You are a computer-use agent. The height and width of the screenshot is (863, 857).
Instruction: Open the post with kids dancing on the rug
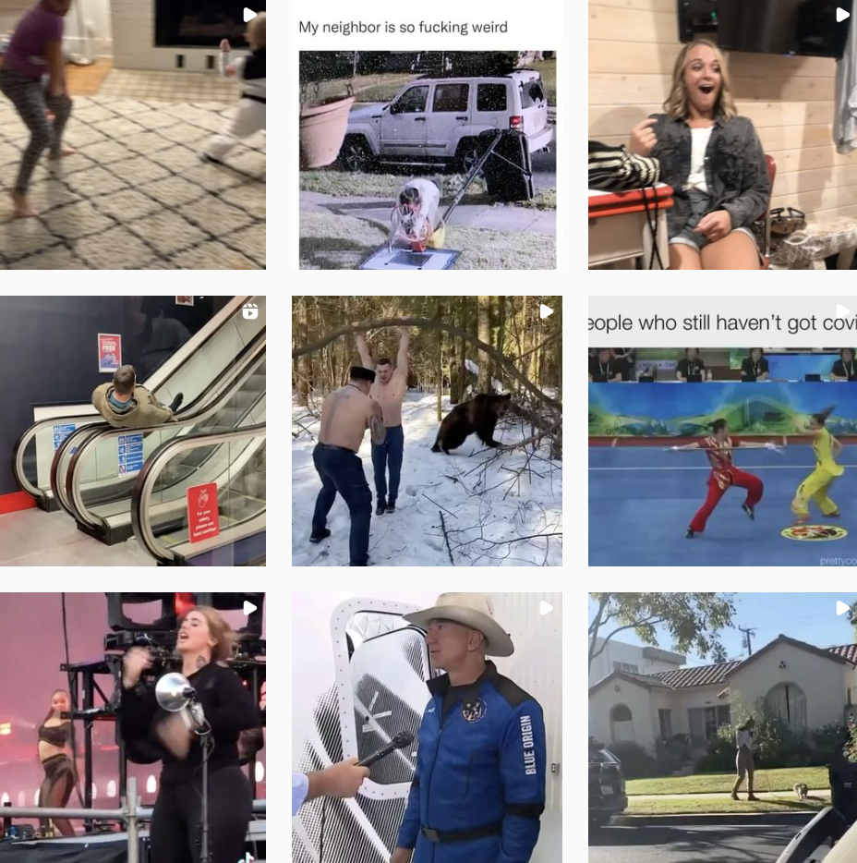click(x=133, y=135)
